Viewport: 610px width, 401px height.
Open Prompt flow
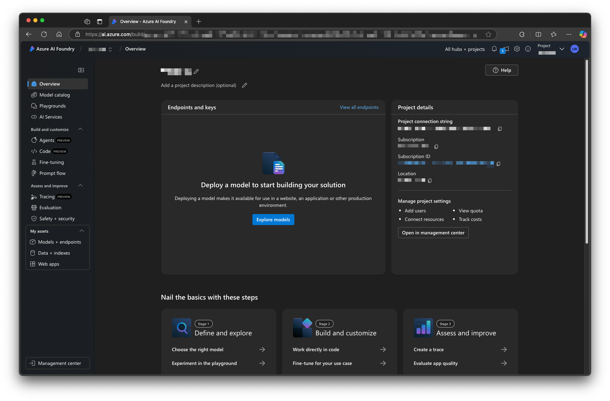pos(58,173)
